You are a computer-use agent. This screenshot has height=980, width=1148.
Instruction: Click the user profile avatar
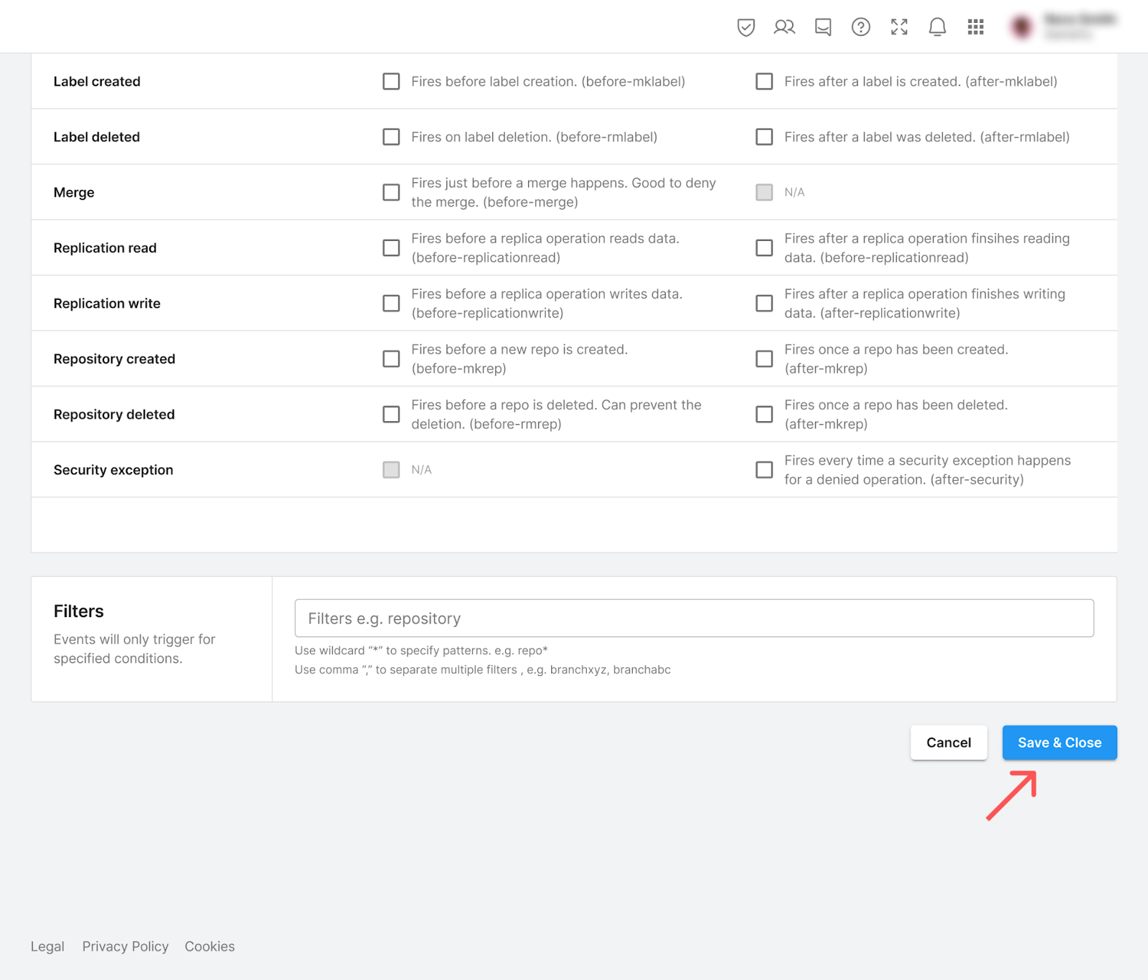coord(1021,27)
